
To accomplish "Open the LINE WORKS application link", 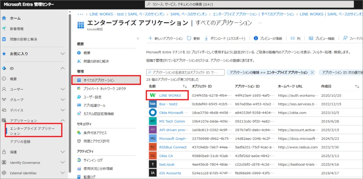I will click(x=170, y=96).
